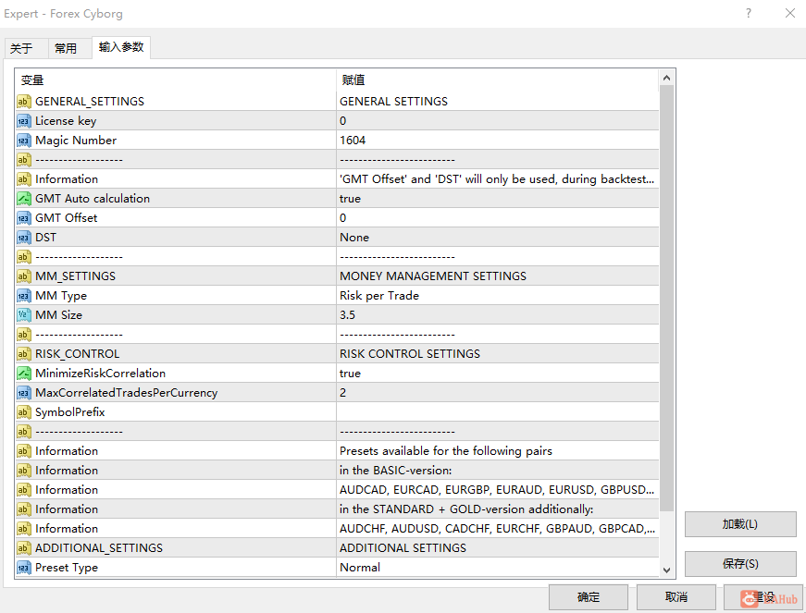Viewport: 806px width, 613px height.
Task: Click the 加载(L) load button
Action: point(740,524)
